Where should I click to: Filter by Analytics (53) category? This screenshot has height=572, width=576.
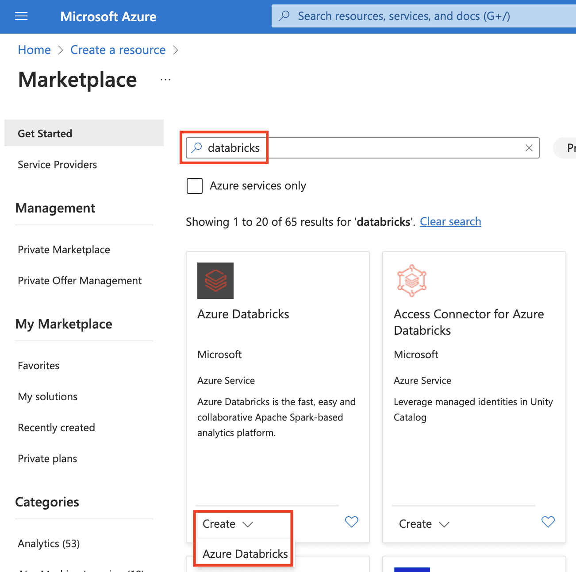[49, 544]
